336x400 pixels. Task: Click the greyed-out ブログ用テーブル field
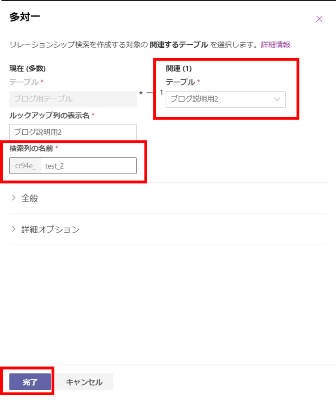pyautogui.click(x=73, y=99)
